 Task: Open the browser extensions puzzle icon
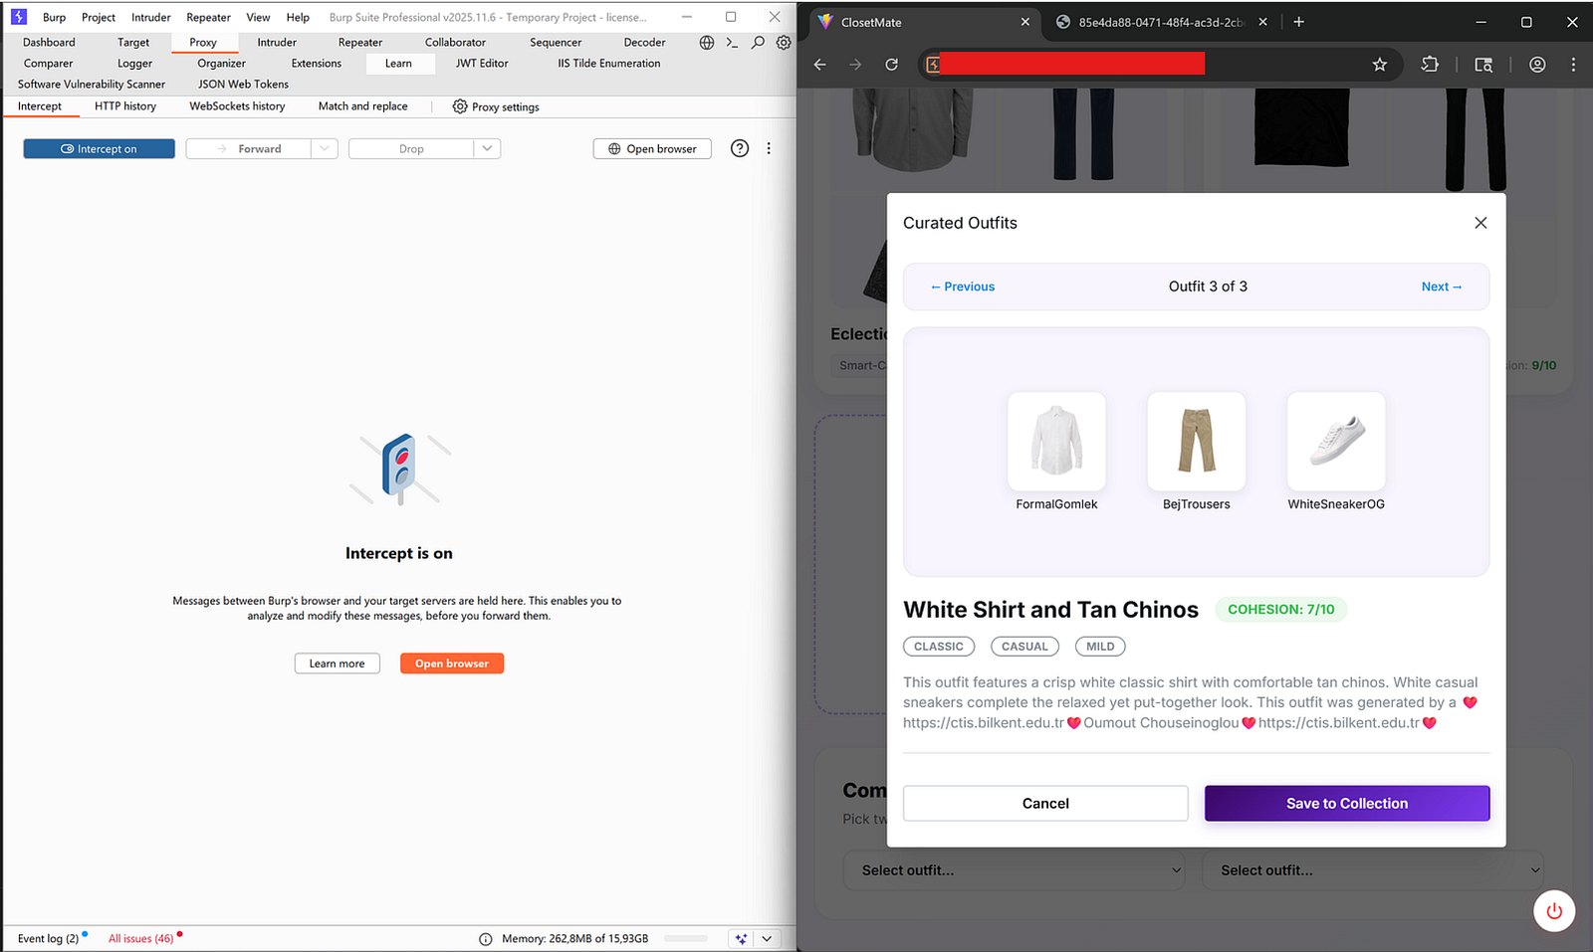1430,65
